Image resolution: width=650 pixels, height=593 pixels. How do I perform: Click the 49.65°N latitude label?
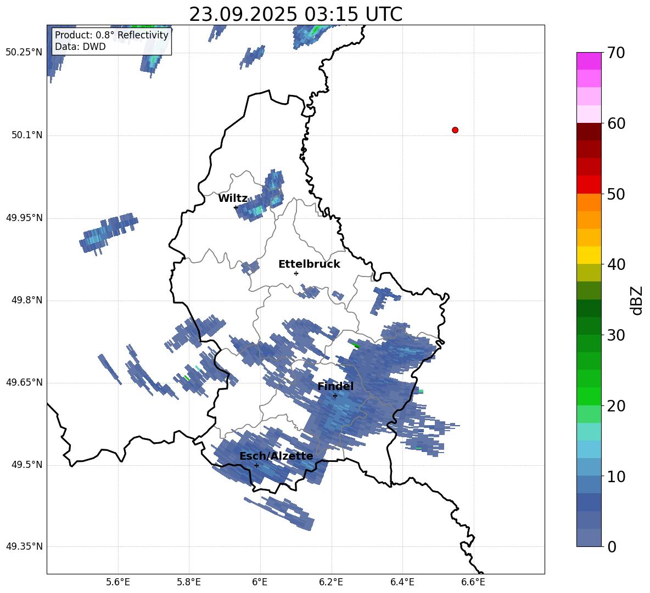click(24, 383)
